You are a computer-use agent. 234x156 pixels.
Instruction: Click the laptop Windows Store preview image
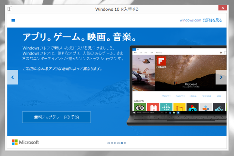177,86
